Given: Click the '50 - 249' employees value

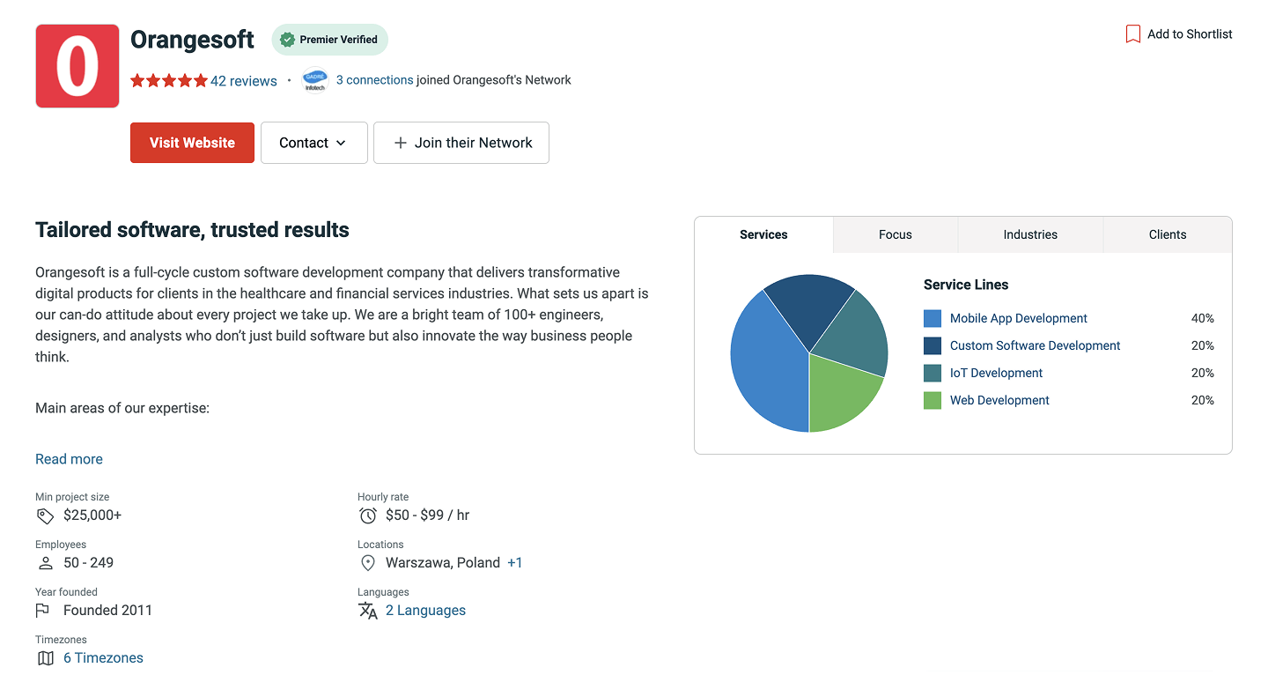Looking at the screenshot, I should coord(88,563).
